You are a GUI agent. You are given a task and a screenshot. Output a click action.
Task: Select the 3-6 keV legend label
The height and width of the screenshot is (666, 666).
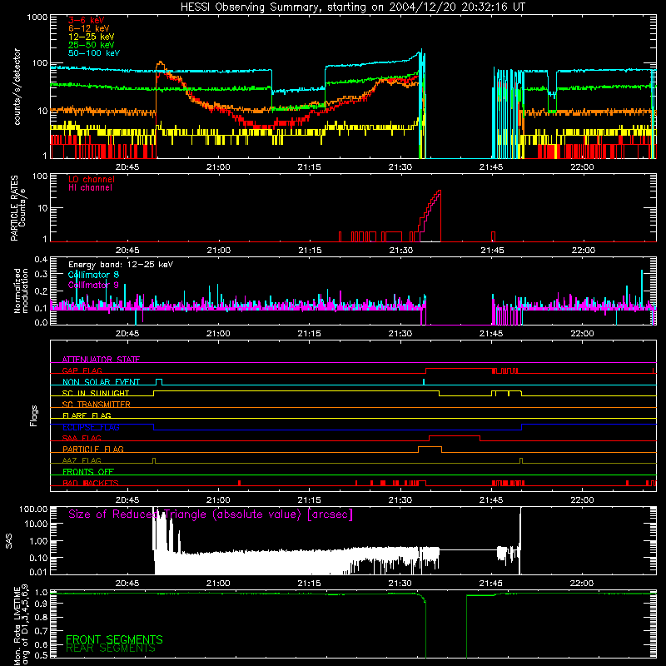(x=87, y=20)
